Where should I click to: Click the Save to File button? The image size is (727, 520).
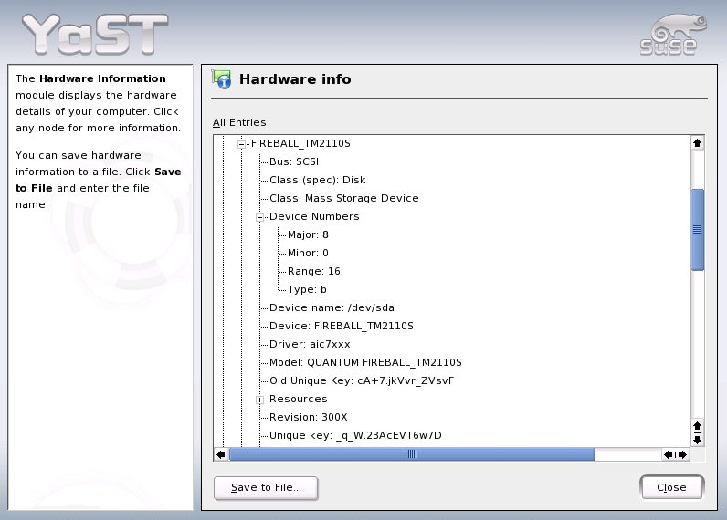tap(266, 487)
